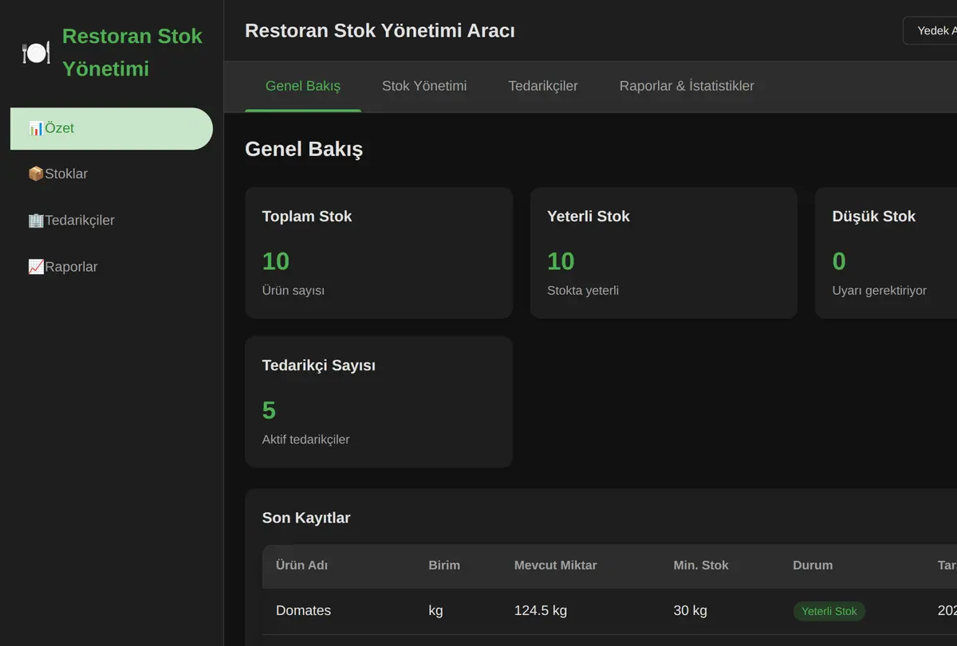
Task: Click the Restoran Stok Yönetimi Aracı header title
Action: [x=380, y=30]
